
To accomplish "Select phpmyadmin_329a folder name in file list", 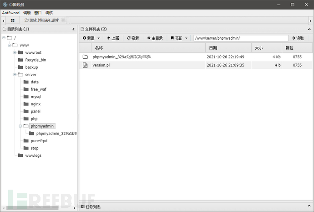I will (122, 57).
